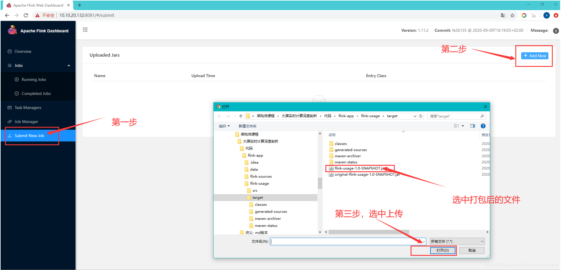
Task: Select flink-usage in breadcrumb path
Action: [x=370, y=116]
